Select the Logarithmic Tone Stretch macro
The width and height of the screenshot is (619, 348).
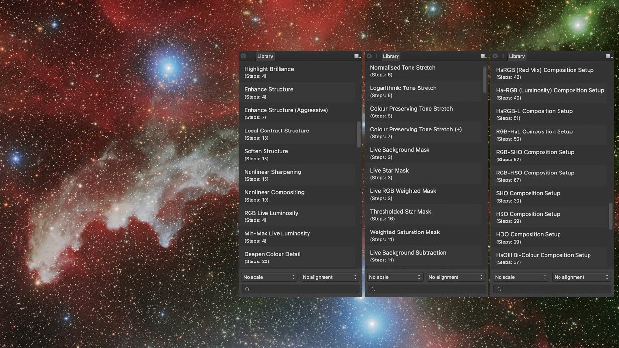point(423,91)
